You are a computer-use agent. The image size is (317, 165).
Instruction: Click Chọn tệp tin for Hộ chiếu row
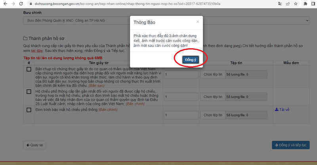(x=213, y=97)
